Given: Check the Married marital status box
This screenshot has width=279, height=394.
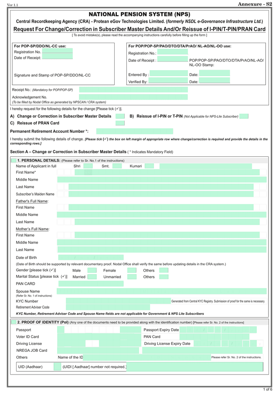Looking at the screenshot, I should coord(92,277).
